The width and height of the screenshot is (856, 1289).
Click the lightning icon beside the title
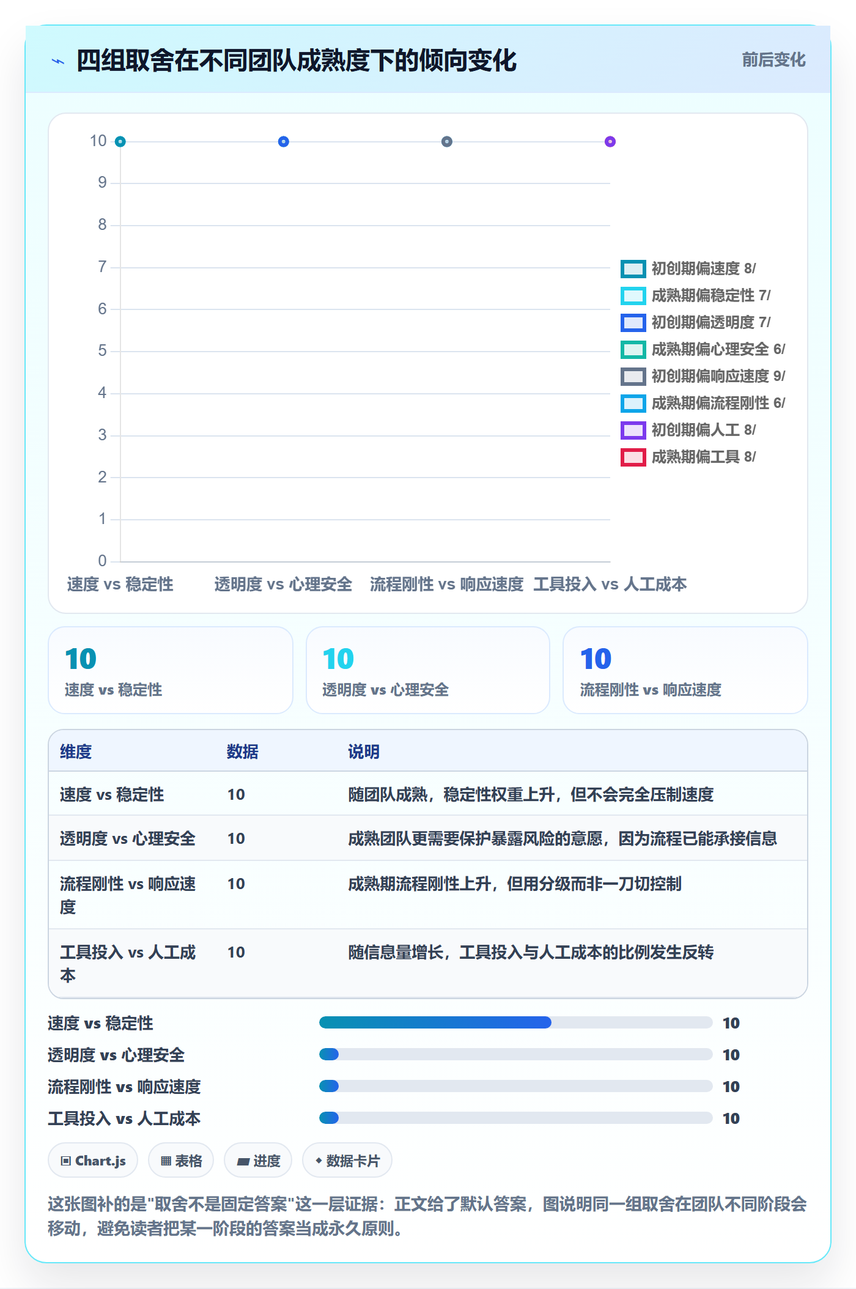pyautogui.click(x=58, y=61)
